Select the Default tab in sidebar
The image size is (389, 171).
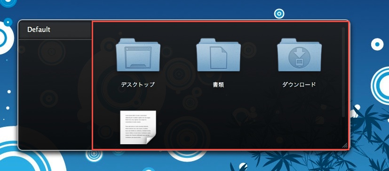56,30
